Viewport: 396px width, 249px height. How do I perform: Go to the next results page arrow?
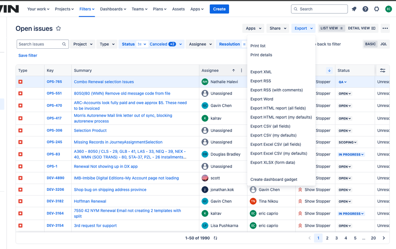(384, 238)
